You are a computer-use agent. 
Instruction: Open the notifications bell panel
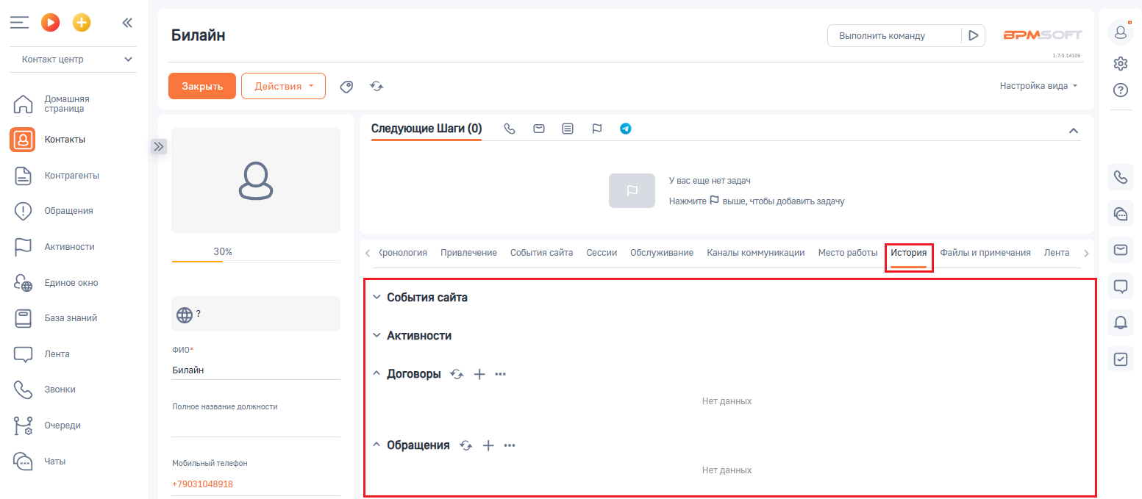1121,323
